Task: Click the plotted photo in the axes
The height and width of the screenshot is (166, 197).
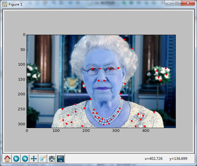Action: pyautogui.click(x=101, y=81)
